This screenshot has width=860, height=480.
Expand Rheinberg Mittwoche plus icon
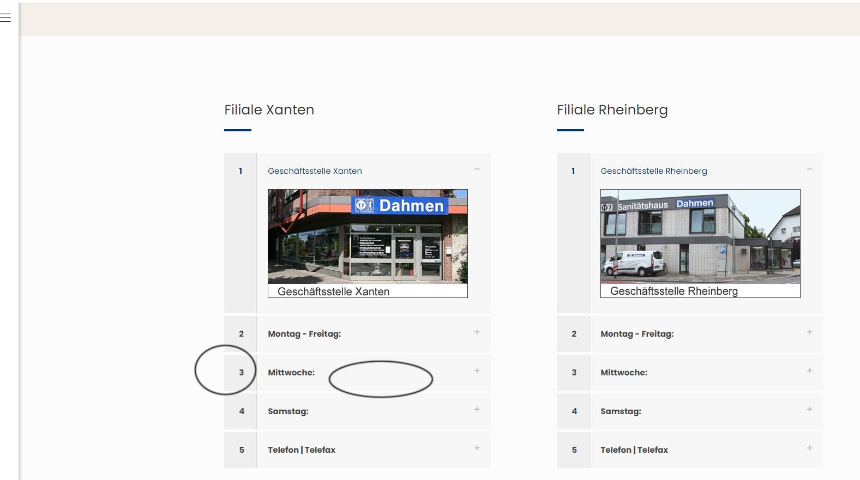click(x=809, y=370)
